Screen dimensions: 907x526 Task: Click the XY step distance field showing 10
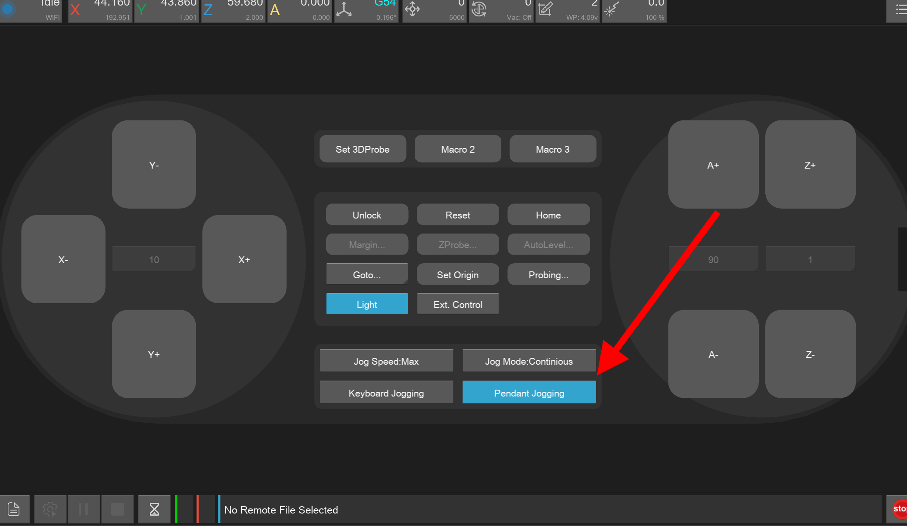click(x=154, y=259)
